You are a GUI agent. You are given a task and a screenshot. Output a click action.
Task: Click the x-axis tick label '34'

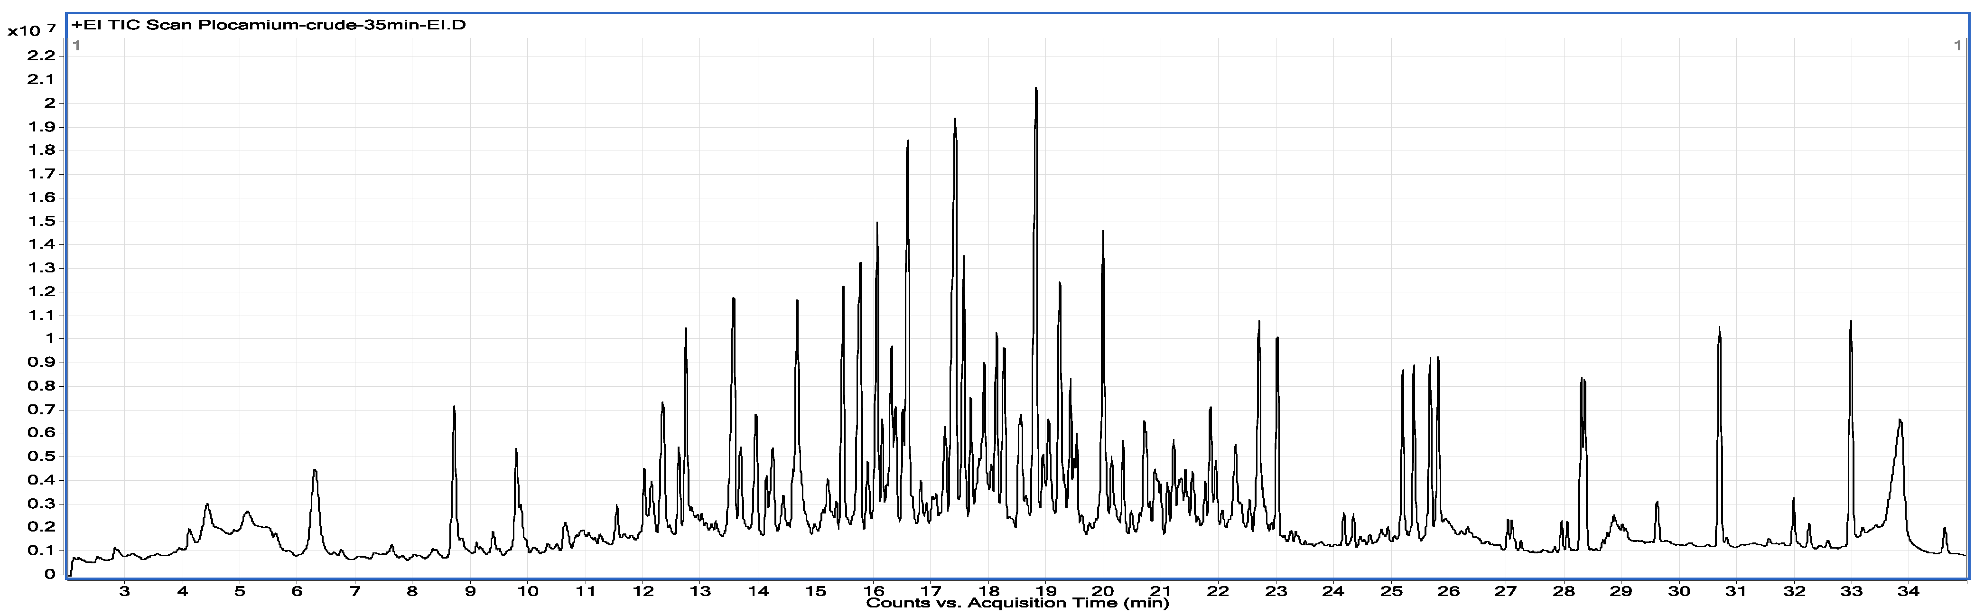coord(1909,591)
